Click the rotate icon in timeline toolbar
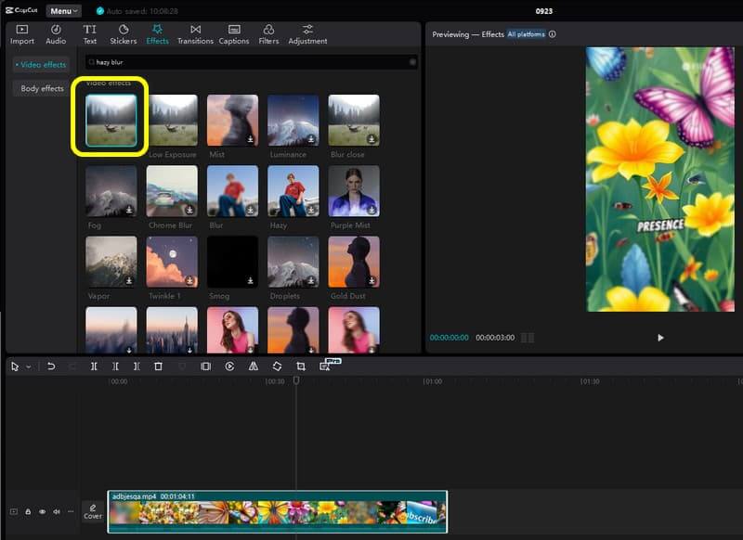Viewport: 743px width, 540px height. [277, 366]
